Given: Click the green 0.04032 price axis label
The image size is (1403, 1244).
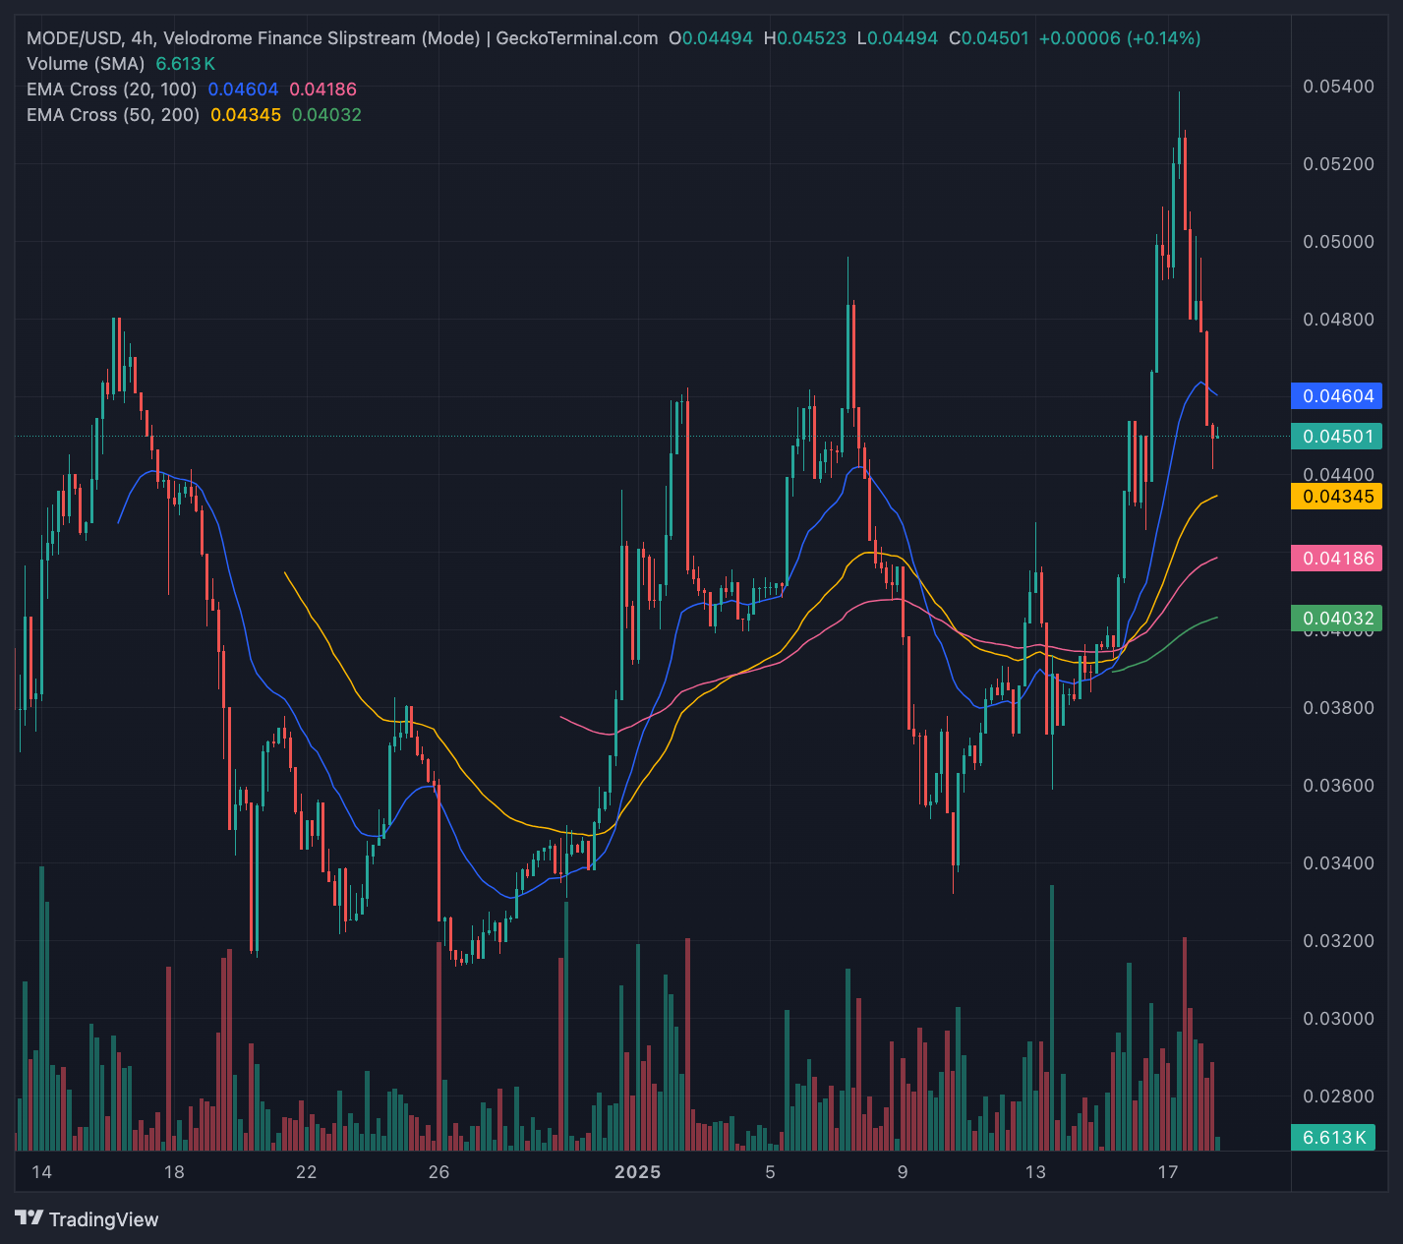Looking at the screenshot, I should (x=1337, y=619).
